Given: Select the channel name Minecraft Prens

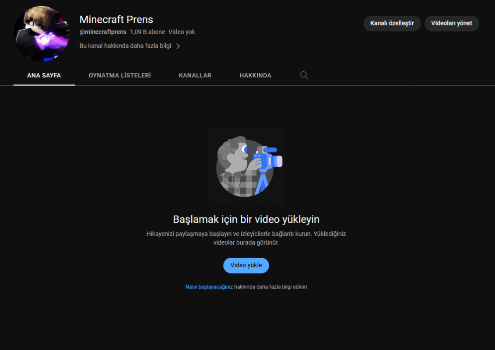Looking at the screenshot, I should (116, 20).
